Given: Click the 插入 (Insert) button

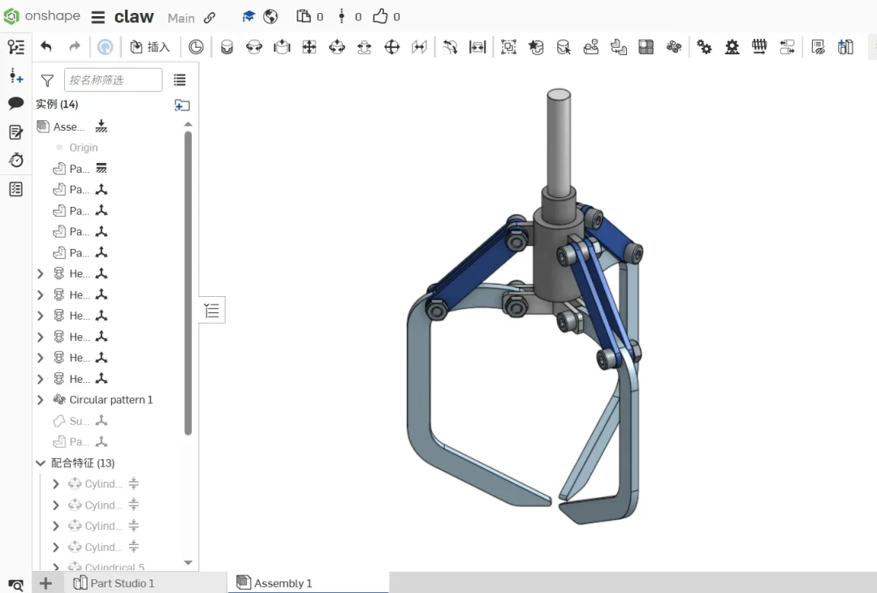Looking at the screenshot, I should coord(150,47).
